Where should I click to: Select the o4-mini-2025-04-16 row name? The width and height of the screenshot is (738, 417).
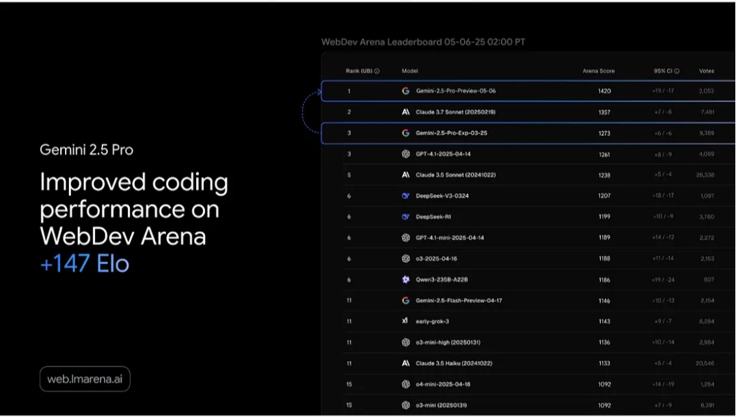click(x=443, y=384)
